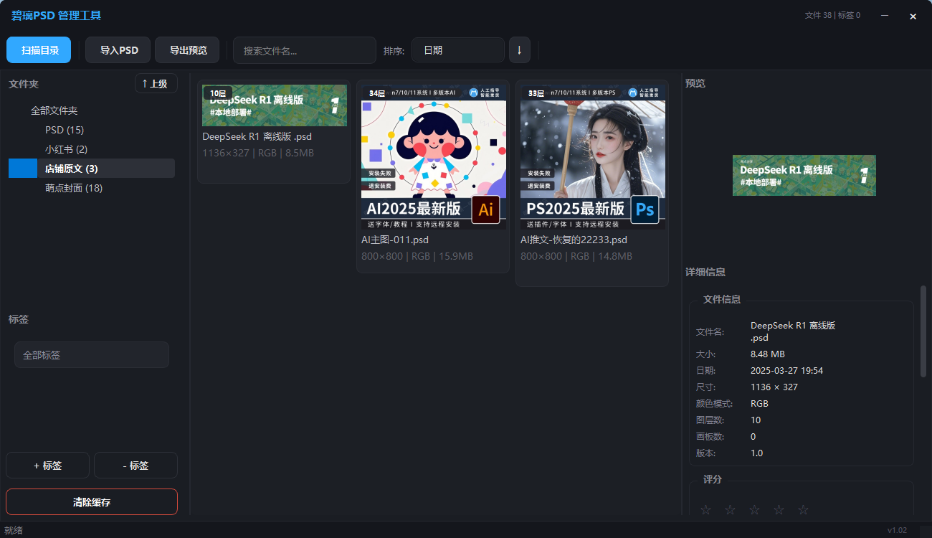The image size is (932, 538).
Task: Click file name DeepSeek R1 离线版 .psd
Action: point(257,136)
